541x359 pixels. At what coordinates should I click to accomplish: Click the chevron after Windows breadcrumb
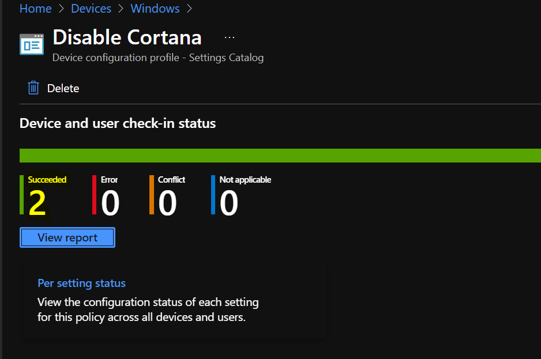click(189, 9)
